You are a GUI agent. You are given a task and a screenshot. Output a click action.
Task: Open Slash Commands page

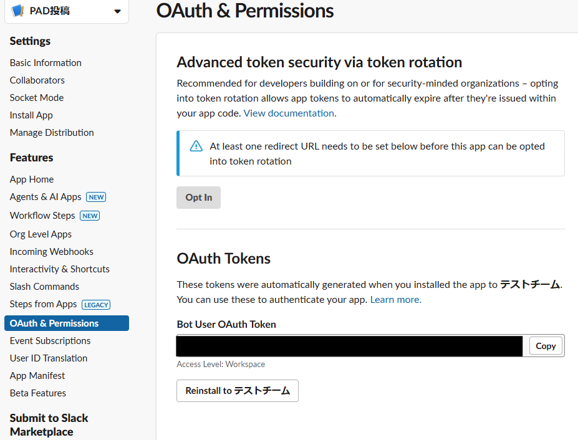(x=45, y=287)
